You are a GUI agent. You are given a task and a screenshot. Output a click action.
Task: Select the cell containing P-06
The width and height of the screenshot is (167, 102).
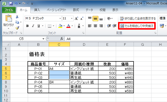pyautogui.click(x=38, y=91)
